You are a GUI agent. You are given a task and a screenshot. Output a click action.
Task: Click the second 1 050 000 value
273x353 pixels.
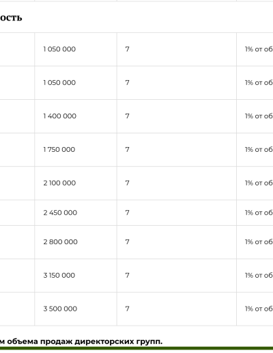tap(59, 83)
